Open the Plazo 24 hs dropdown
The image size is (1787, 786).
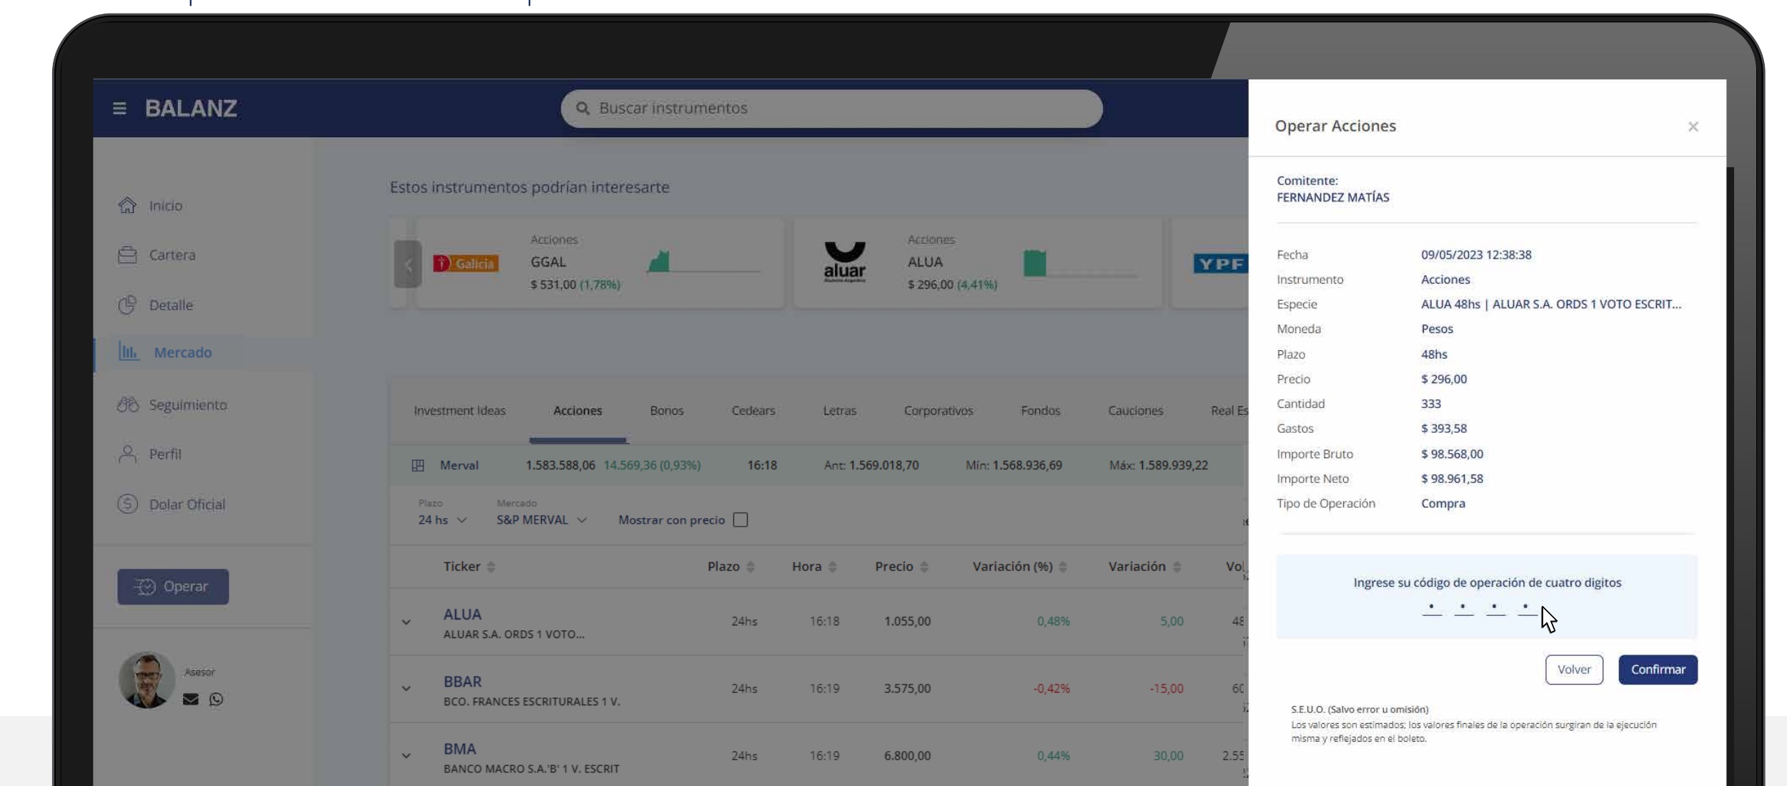tap(442, 520)
